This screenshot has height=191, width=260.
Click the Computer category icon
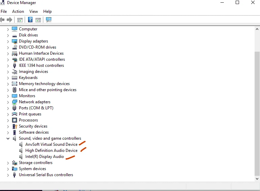click(x=15, y=29)
